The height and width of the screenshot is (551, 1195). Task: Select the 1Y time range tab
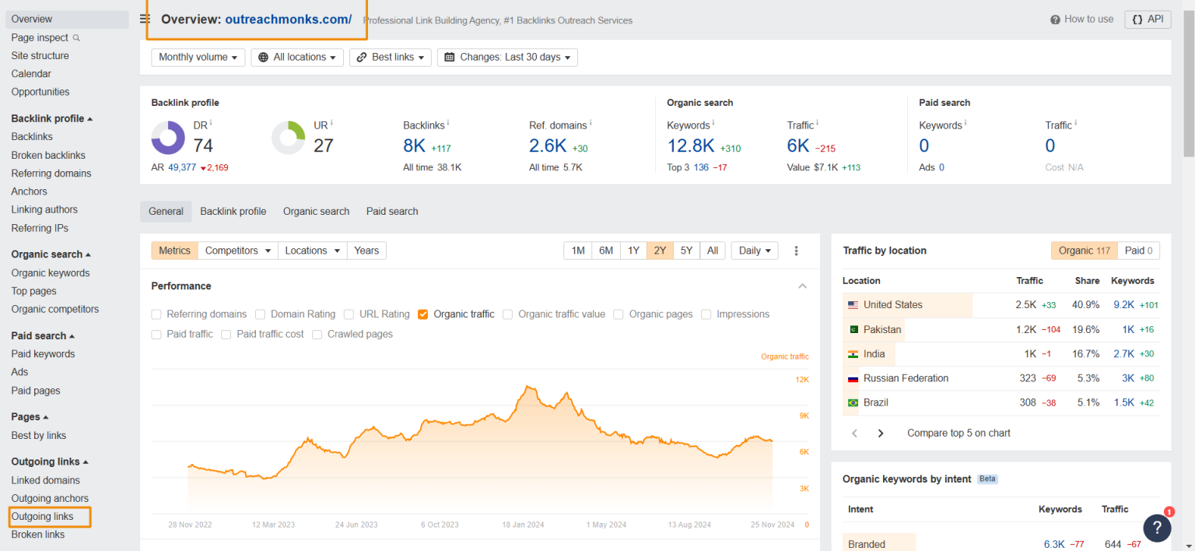pyautogui.click(x=633, y=251)
